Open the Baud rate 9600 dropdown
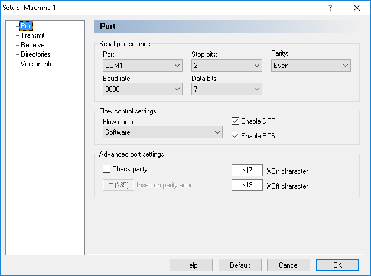This screenshot has height=276, width=371. (x=142, y=89)
